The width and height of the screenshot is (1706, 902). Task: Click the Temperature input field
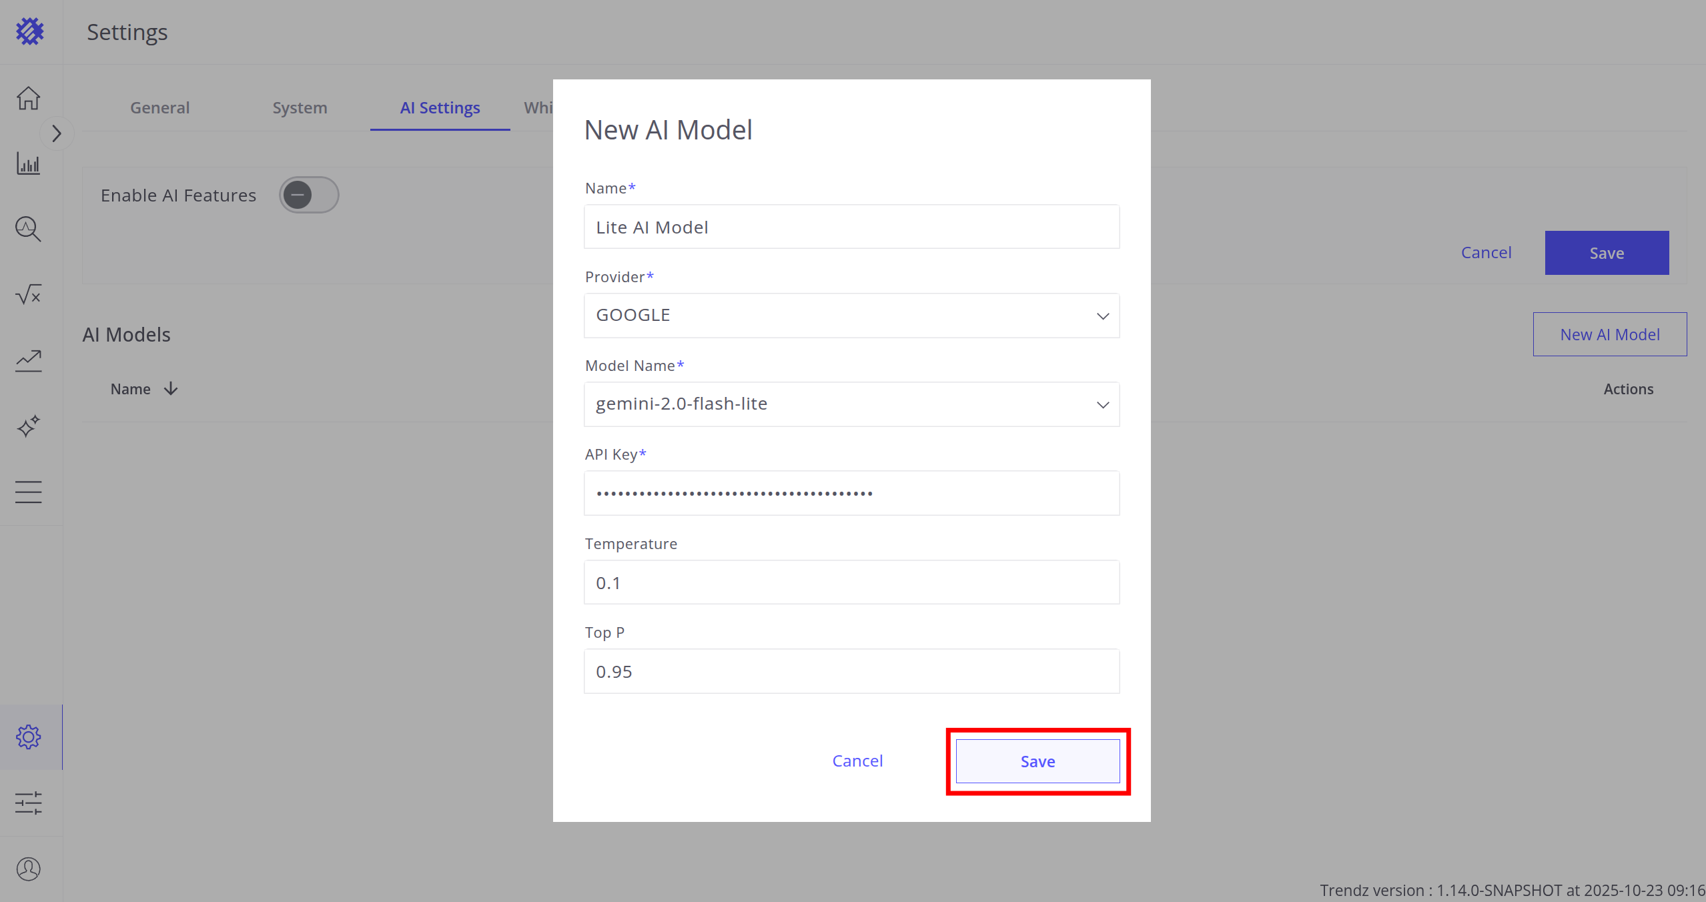coord(851,582)
